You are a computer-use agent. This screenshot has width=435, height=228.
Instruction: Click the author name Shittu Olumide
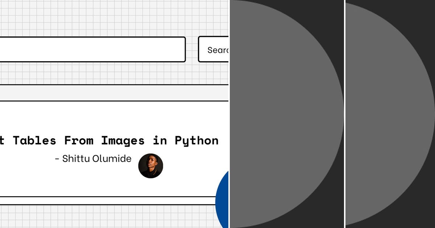click(x=97, y=159)
